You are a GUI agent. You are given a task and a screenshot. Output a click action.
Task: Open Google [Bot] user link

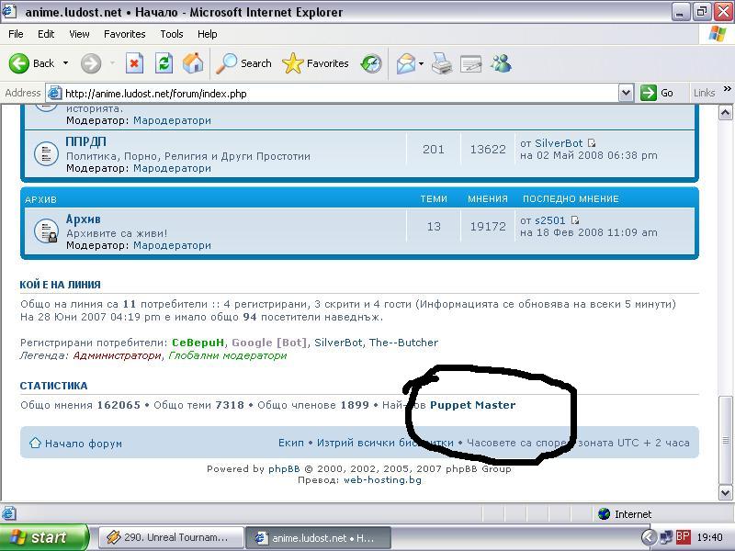[x=269, y=343]
